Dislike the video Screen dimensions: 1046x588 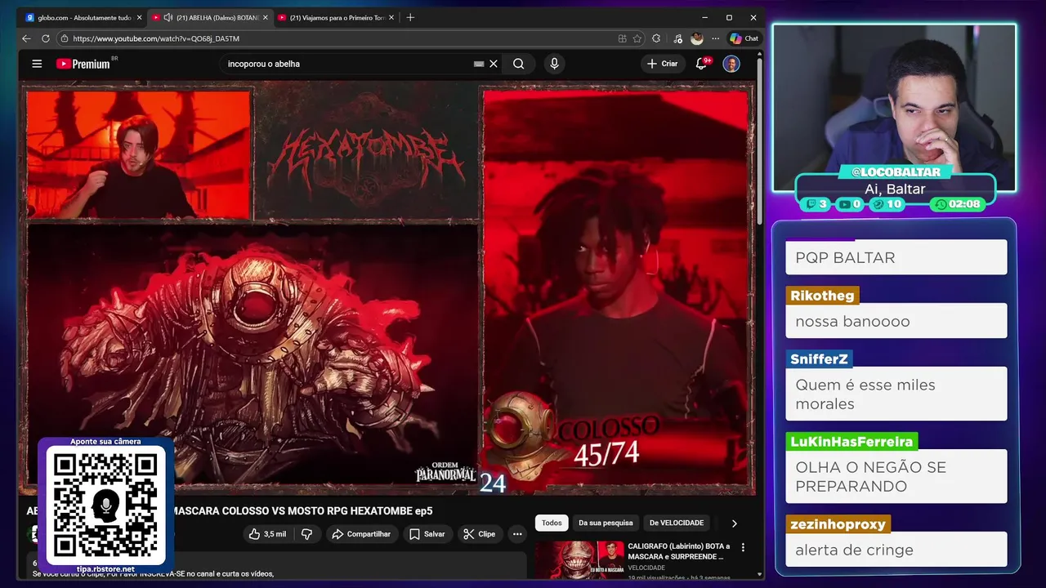point(307,534)
